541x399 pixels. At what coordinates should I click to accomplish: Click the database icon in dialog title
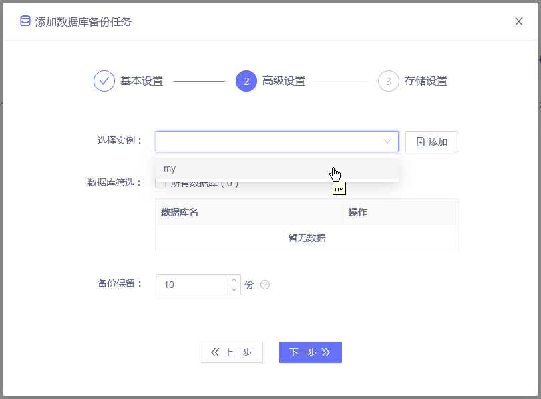[x=25, y=21]
